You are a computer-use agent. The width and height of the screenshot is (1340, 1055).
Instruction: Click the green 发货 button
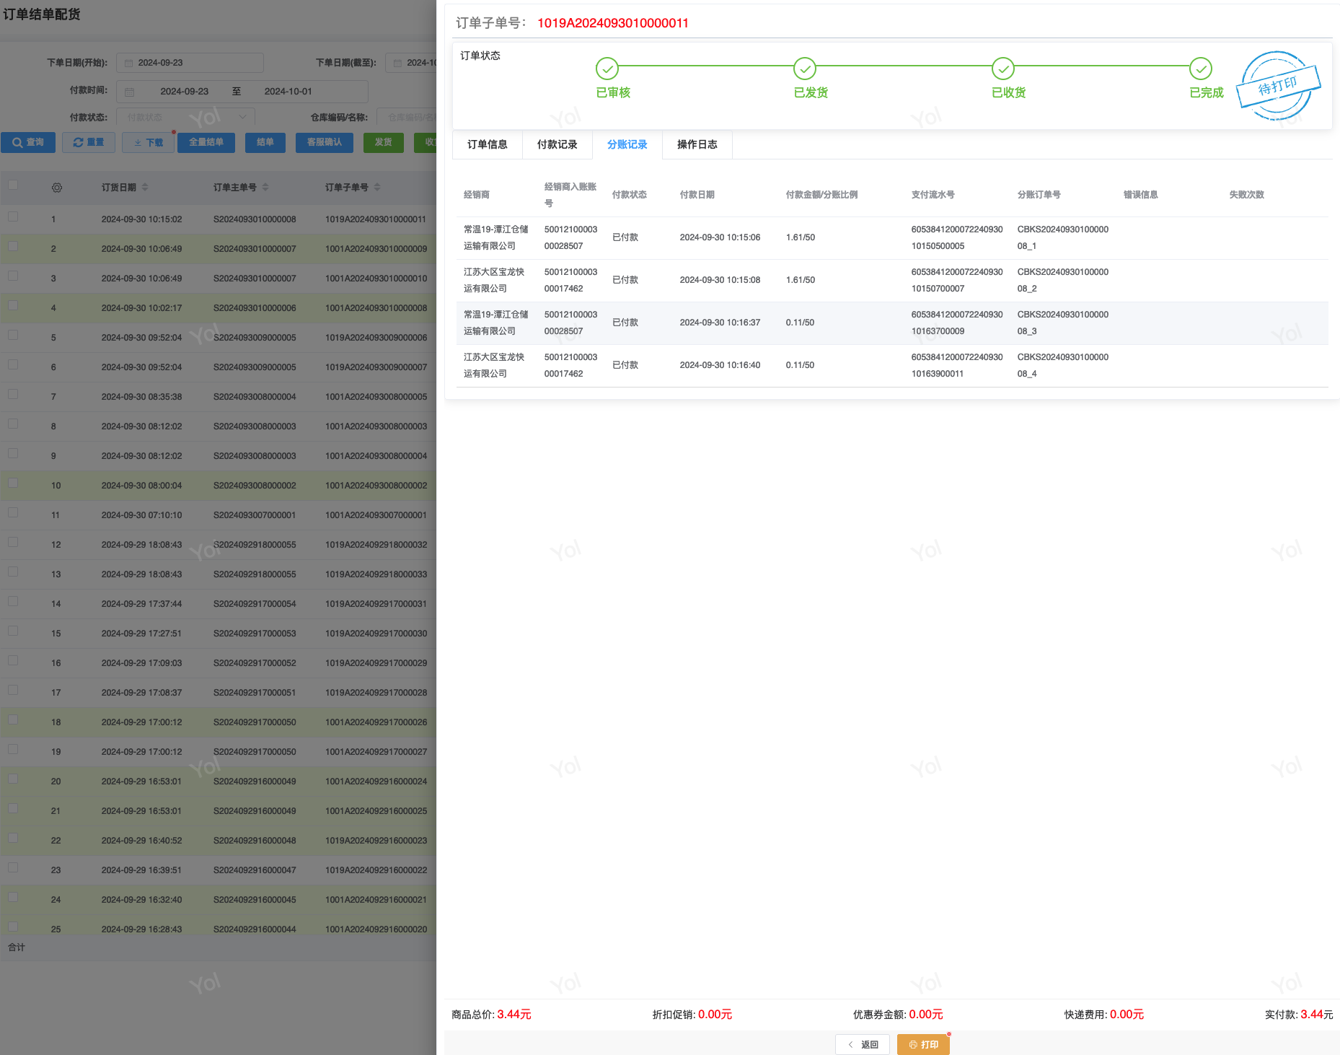pyautogui.click(x=383, y=143)
